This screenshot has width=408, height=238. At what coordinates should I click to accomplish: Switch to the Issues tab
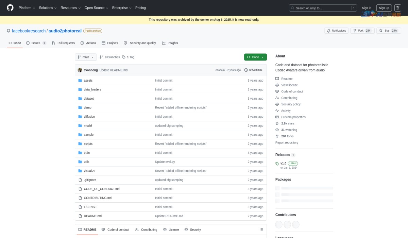click(36, 43)
